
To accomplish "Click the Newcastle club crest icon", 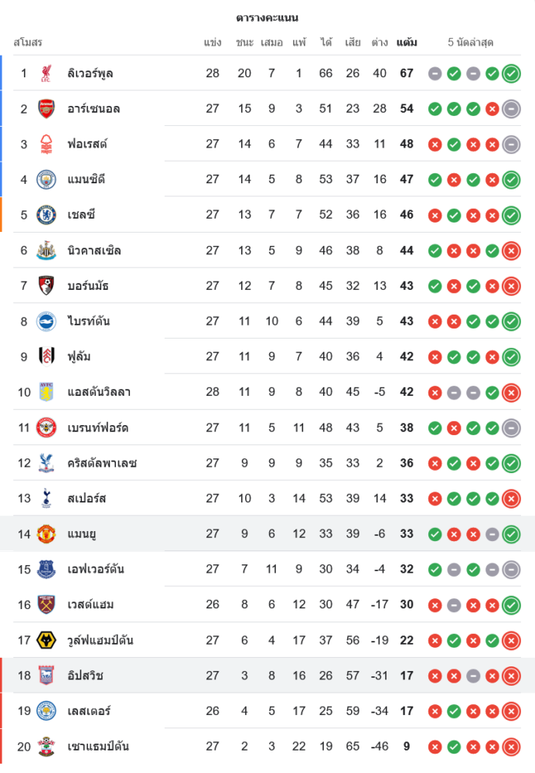I will [46, 250].
